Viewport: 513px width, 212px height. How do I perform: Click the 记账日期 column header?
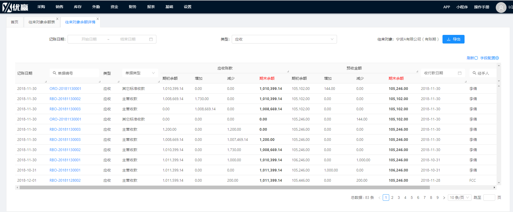pyautogui.click(x=25, y=73)
